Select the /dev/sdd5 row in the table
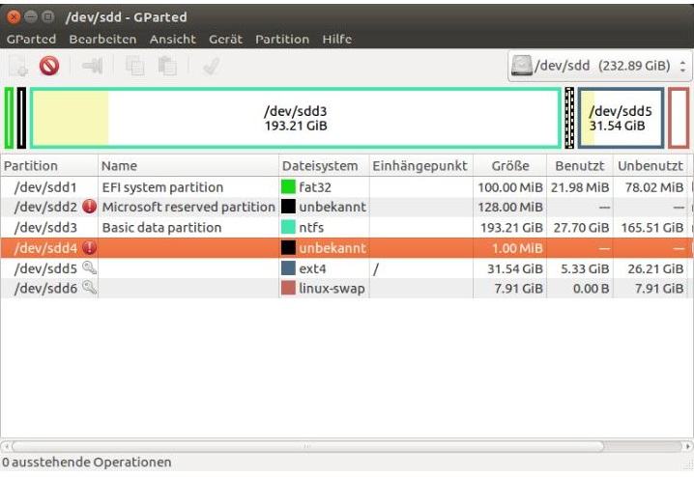Image resolution: width=694 pixels, height=477 pixels. (x=346, y=267)
